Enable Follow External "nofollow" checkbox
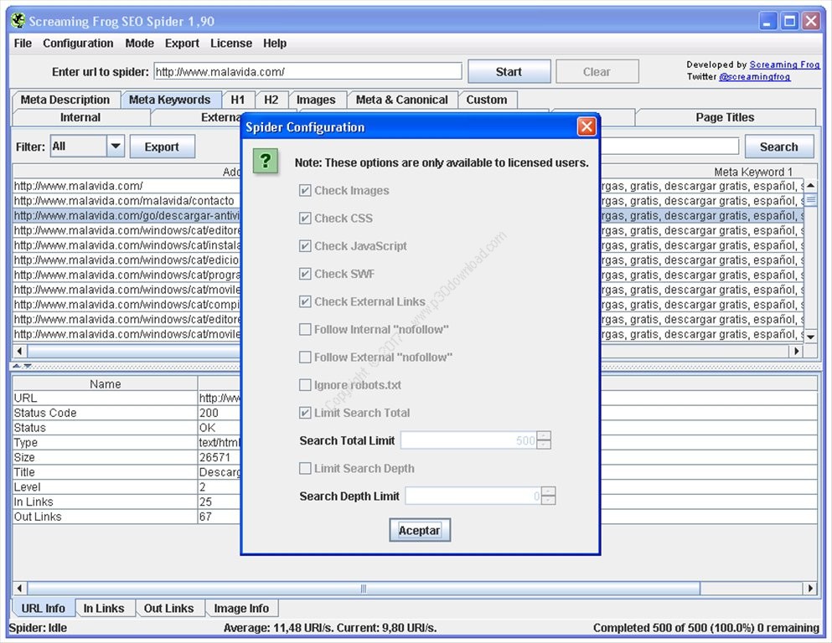This screenshot has height=643, width=832. click(305, 358)
